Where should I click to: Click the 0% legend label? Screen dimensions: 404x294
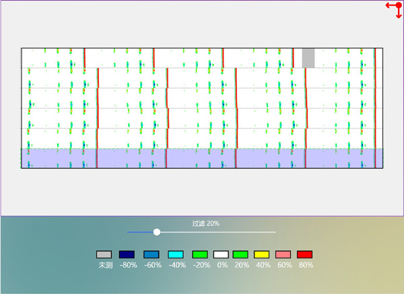click(222, 265)
